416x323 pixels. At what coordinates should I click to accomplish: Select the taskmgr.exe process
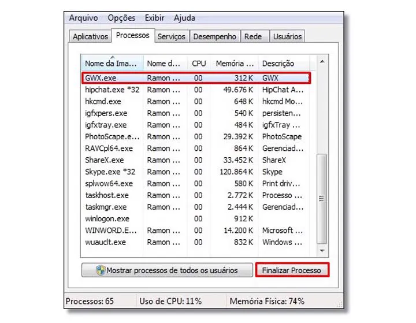point(196,207)
